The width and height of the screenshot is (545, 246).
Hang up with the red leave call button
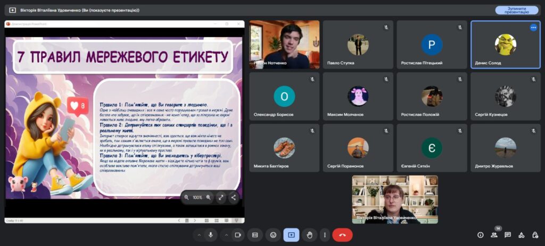342,234
